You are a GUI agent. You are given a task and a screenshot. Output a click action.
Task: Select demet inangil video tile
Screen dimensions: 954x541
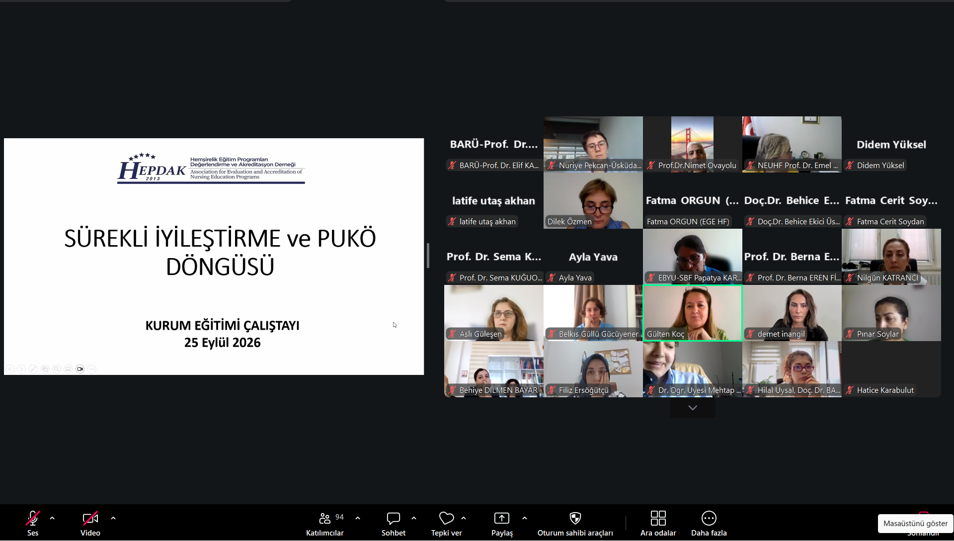(x=792, y=313)
